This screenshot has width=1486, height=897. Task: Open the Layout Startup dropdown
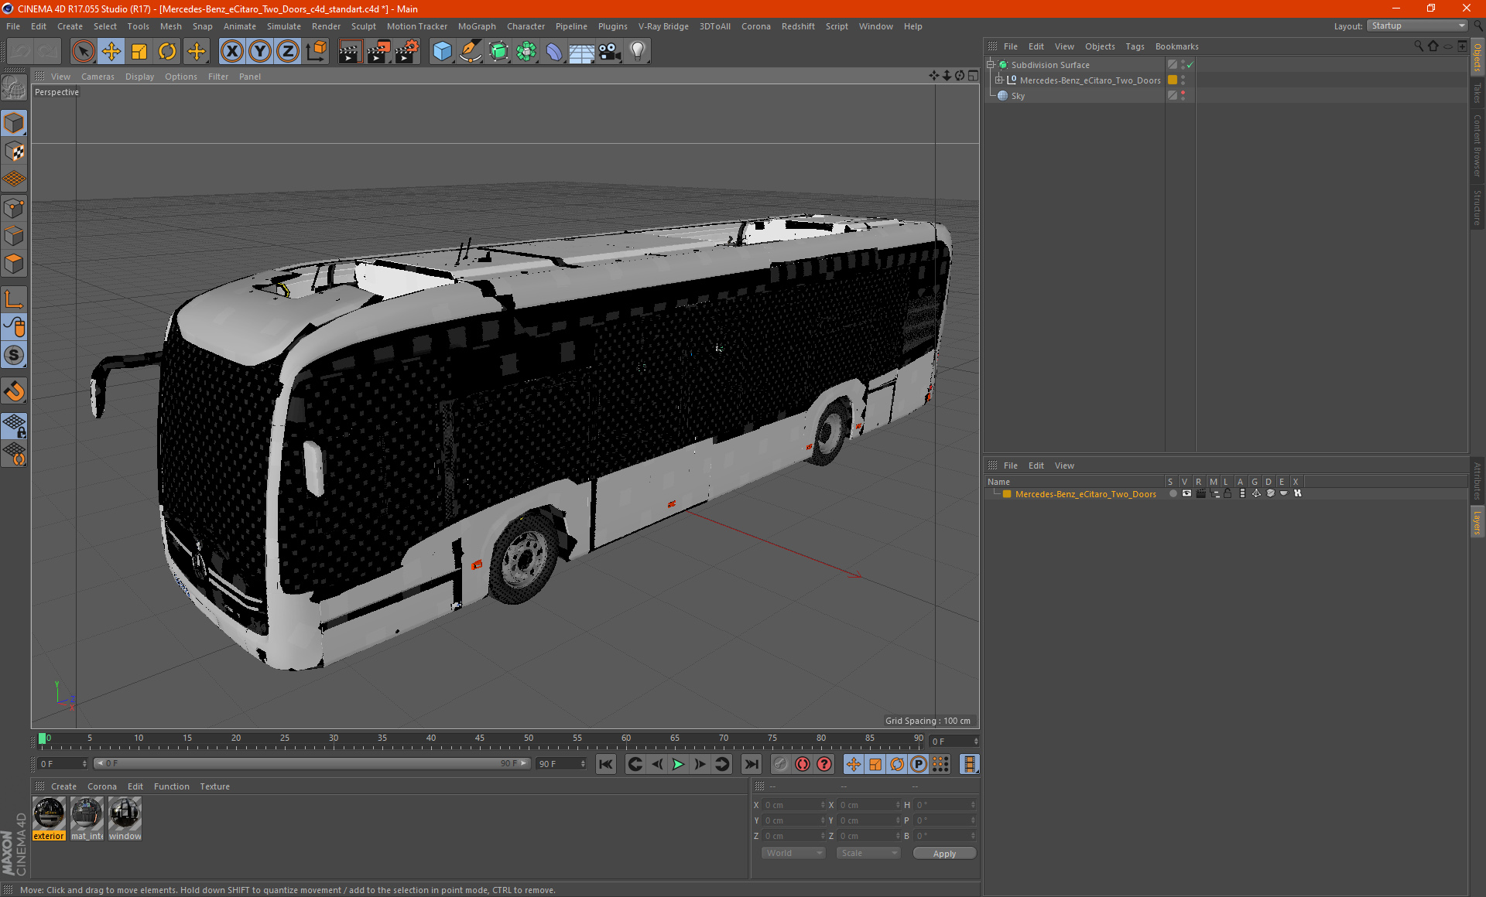click(1417, 26)
